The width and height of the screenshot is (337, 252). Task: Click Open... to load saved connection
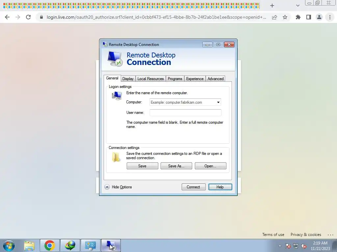(210, 166)
